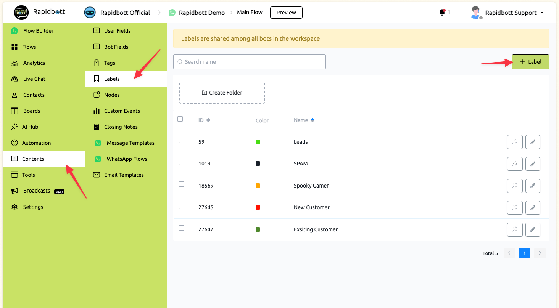Screen dimensions: 559x308
Task: Open Analytics from the left sidebar
Action: 34,63
